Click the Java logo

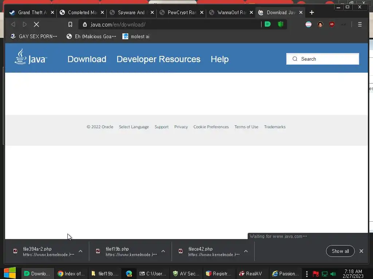coord(31,56)
